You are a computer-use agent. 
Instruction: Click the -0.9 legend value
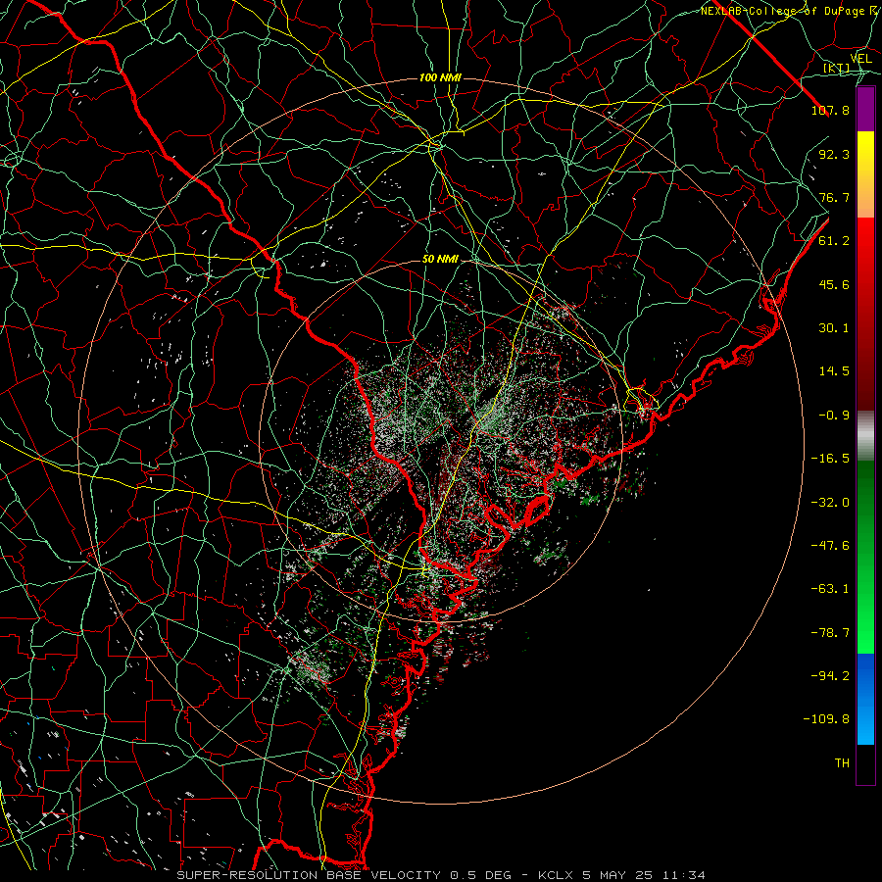coord(834,416)
